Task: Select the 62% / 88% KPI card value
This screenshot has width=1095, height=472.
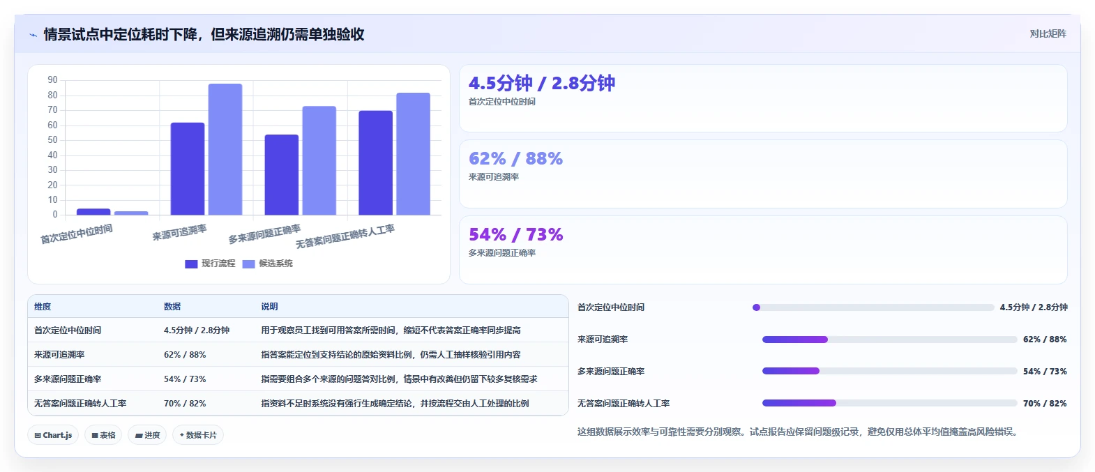Action: [x=515, y=158]
